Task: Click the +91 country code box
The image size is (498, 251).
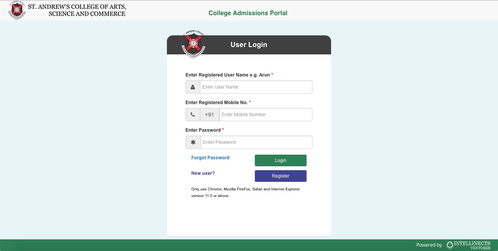Action: pos(210,115)
